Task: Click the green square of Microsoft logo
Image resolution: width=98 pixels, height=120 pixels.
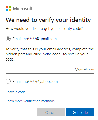Action: pos(10,7)
